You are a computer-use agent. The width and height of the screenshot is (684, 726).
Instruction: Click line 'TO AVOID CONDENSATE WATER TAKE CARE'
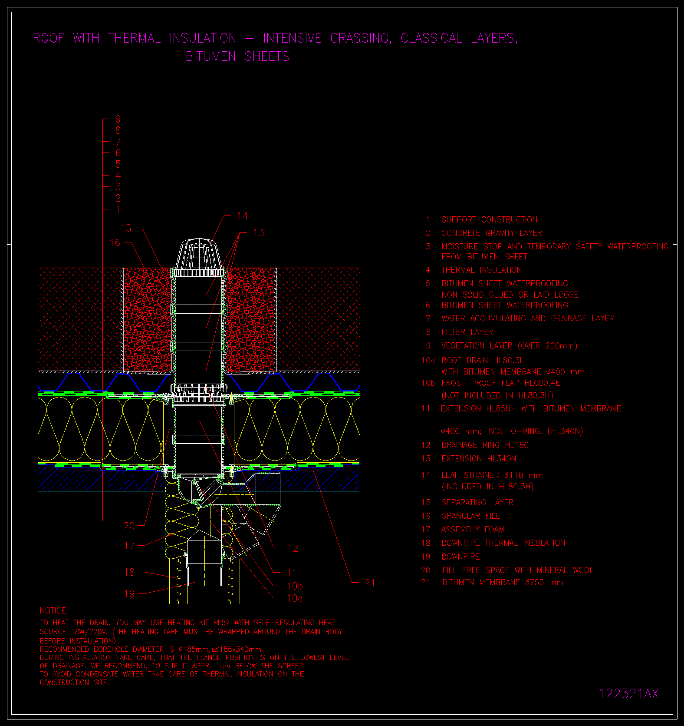point(172,674)
